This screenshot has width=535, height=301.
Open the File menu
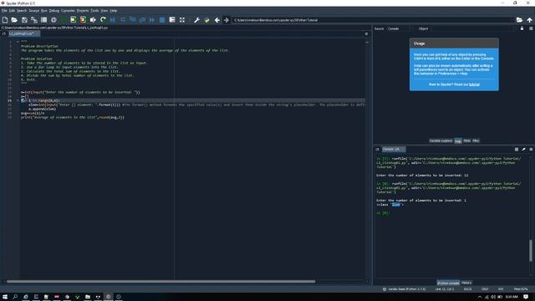pos(4,11)
